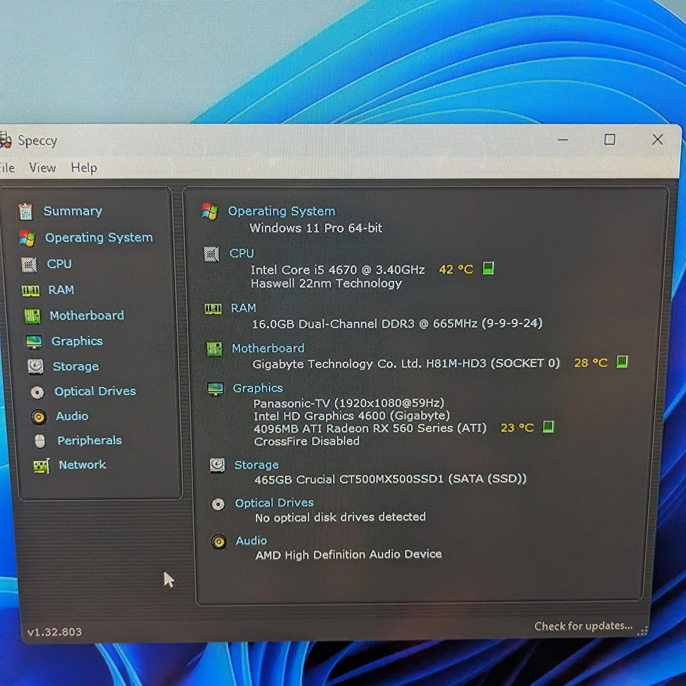Click the Intel HD Graphics 4600 line
The width and height of the screenshot is (686, 686).
point(352,416)
